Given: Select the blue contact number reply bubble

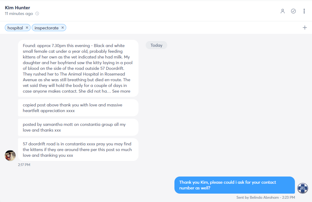Looking at the screenshot, I should [235, 185].
